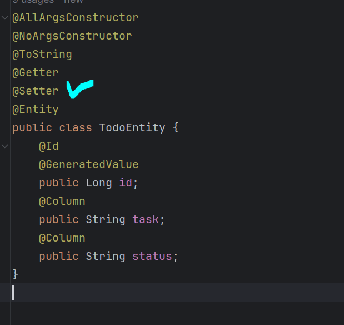Collapse the fold arrow beside @AllArgsConstructor
Viewport: 344px width, 325px height.
tap(5, 18)
